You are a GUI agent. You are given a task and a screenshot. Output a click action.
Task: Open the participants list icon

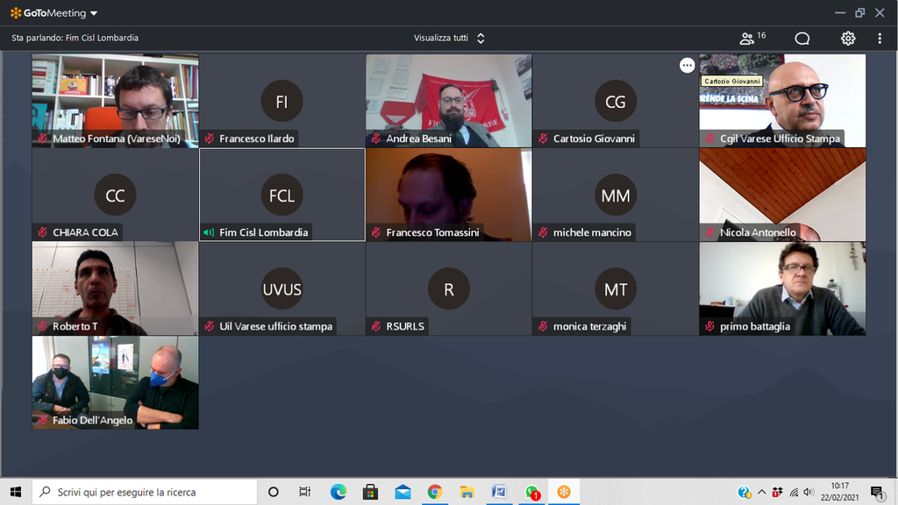point(747,38)
